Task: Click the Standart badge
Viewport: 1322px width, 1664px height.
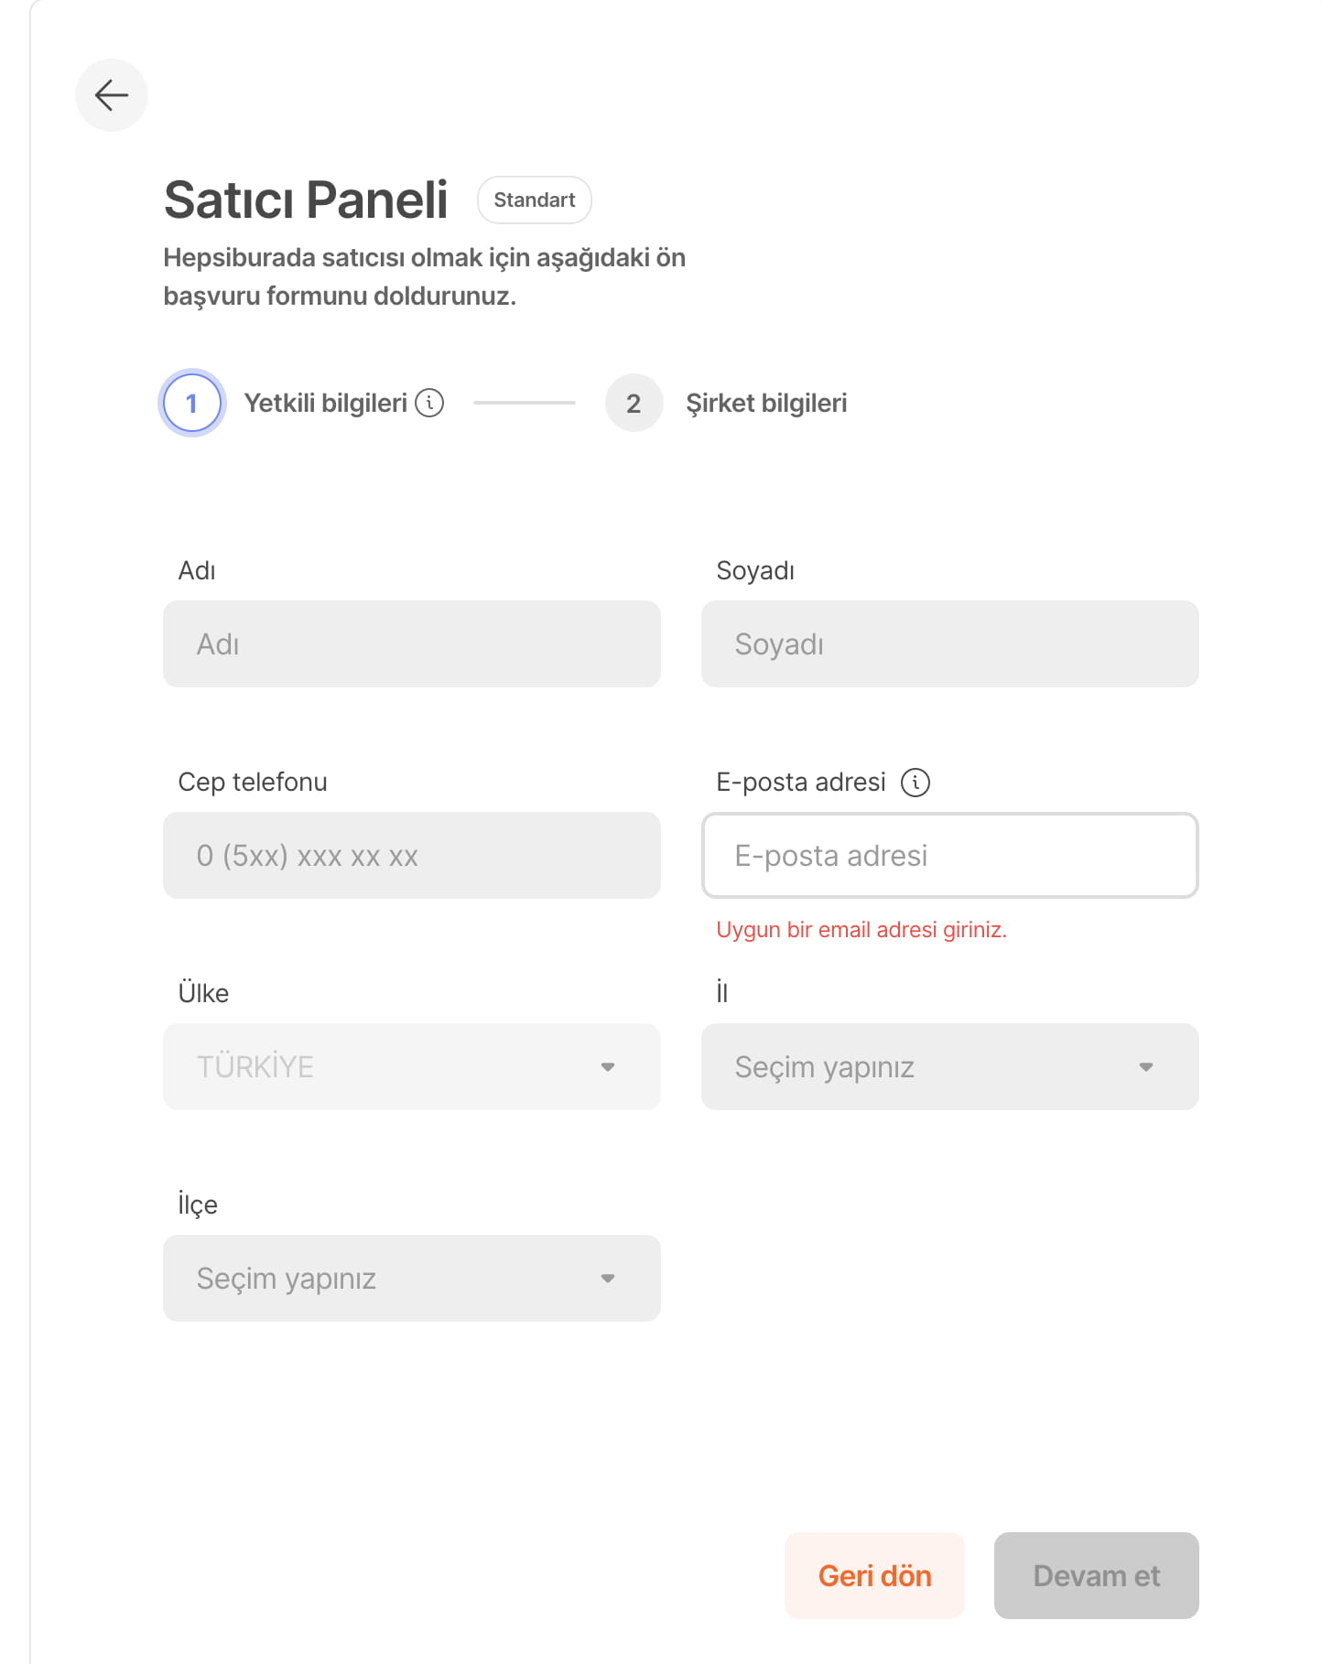Action: point(535,200)
